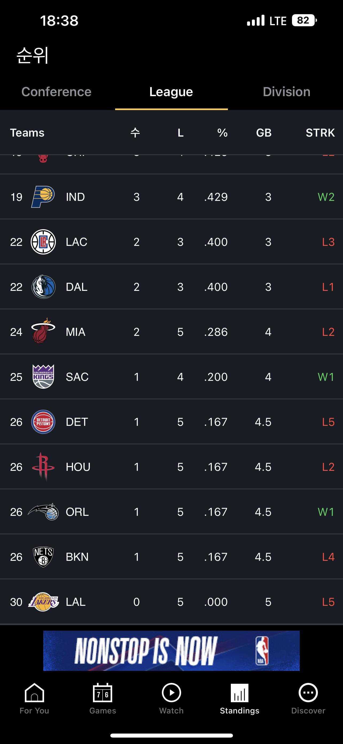Sort standings by GB column header
Viewport: 343px width, 744px height.
point(263,133)
